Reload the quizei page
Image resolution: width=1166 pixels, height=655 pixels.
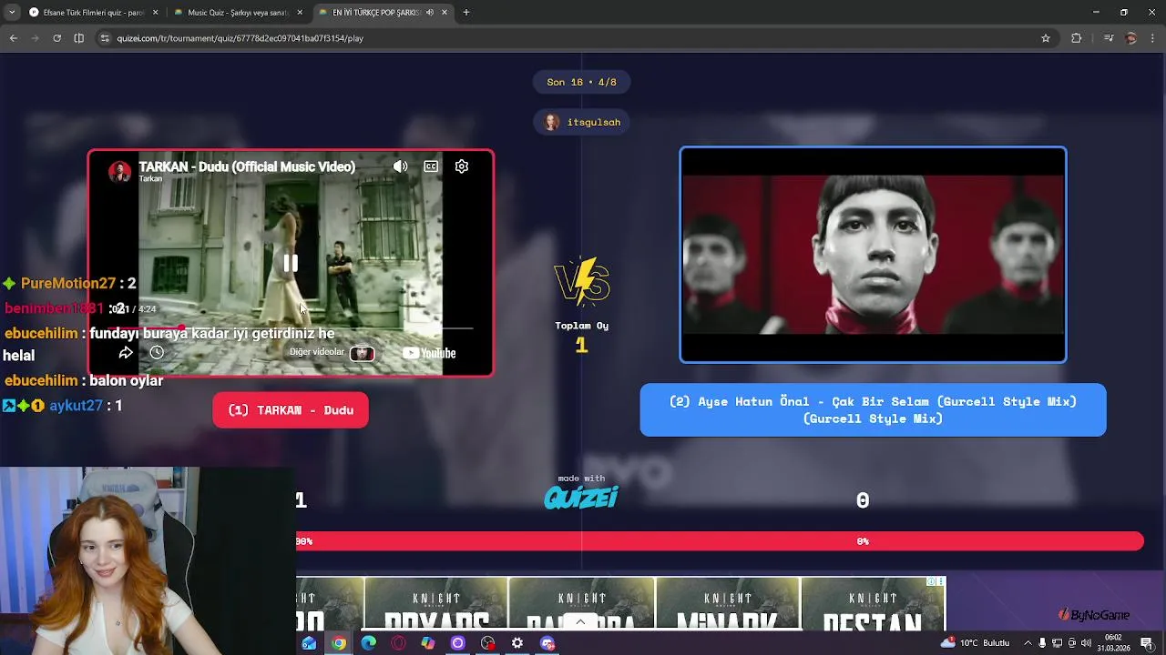(x=57, y=38)
